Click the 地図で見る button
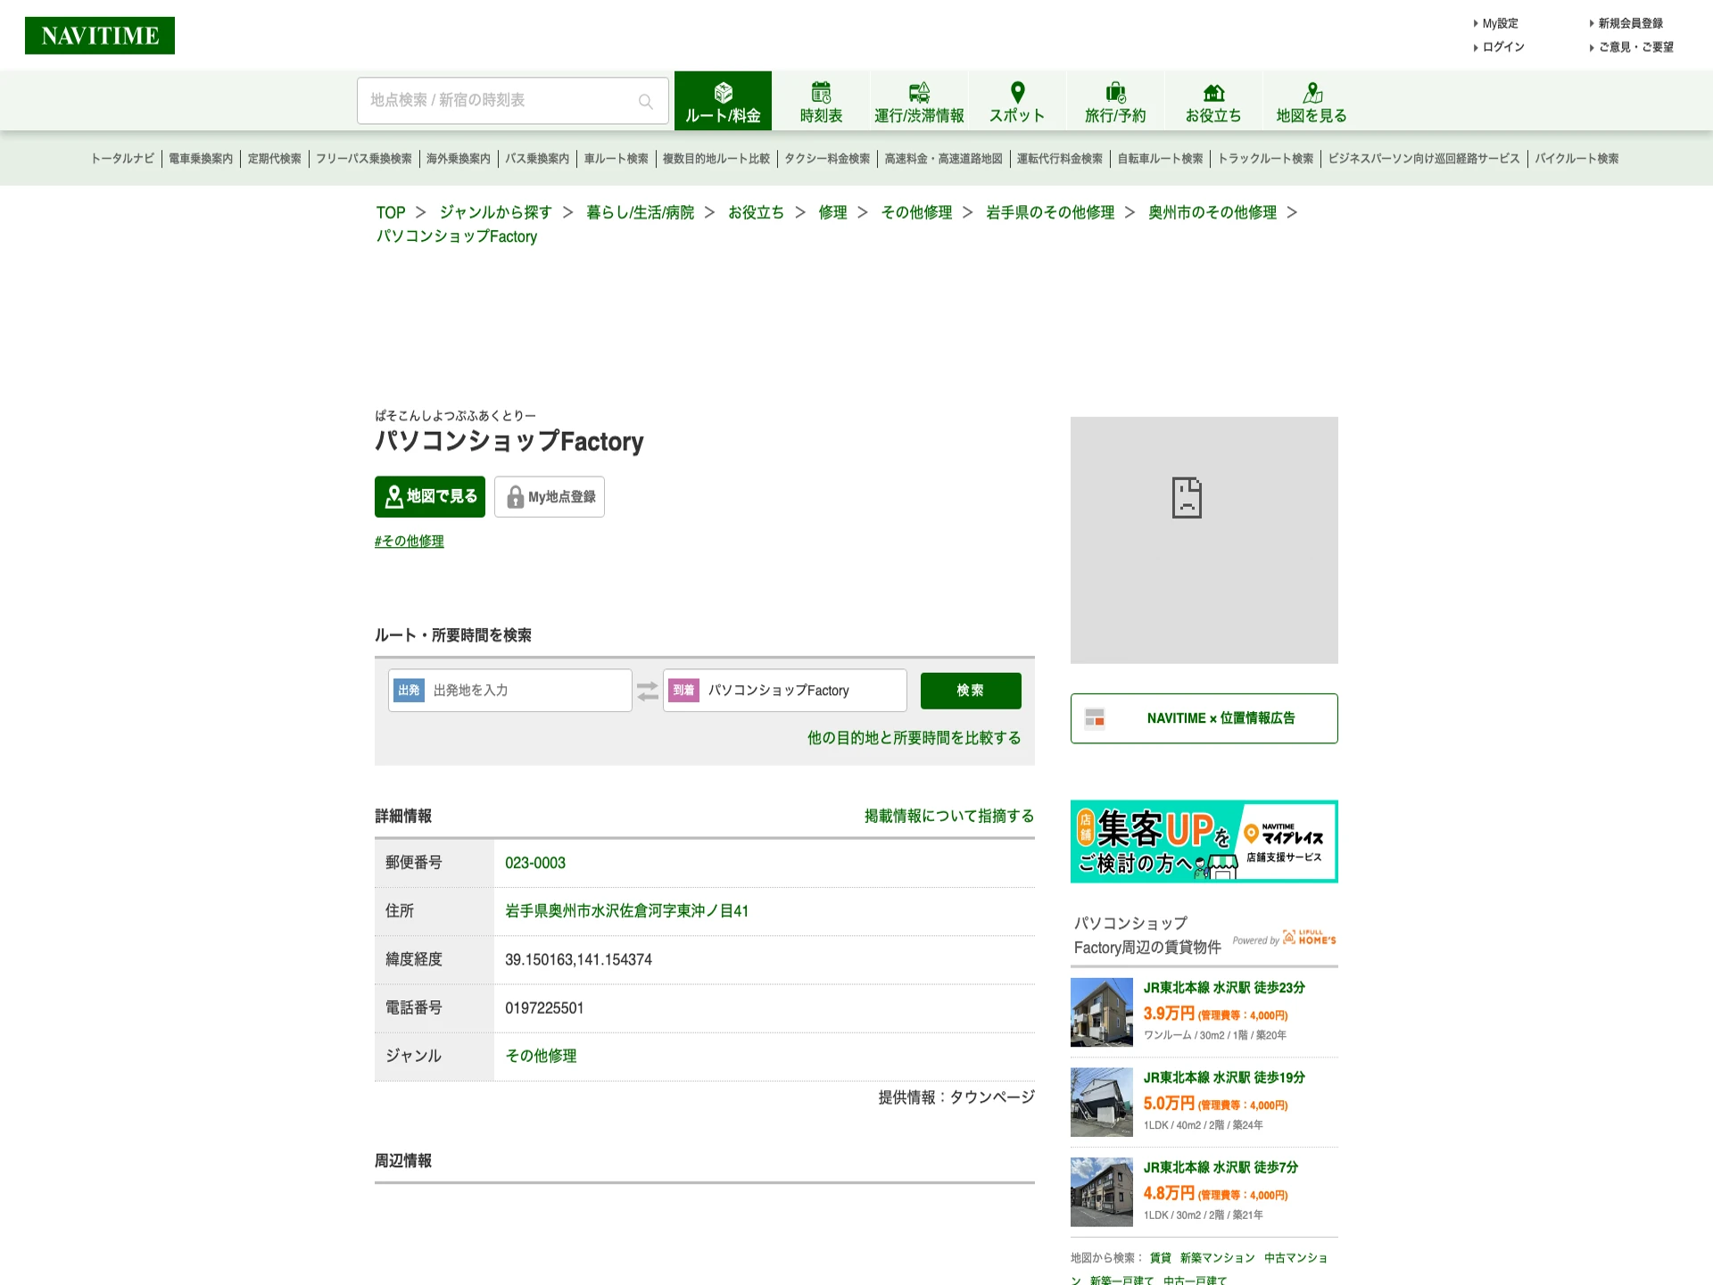The image size is (1713, 1285). point(430,497)
